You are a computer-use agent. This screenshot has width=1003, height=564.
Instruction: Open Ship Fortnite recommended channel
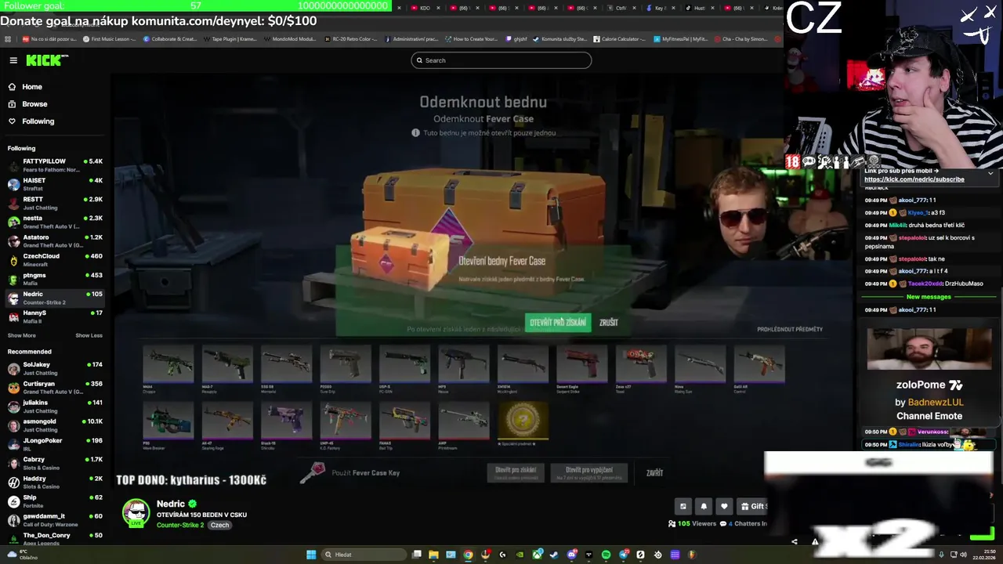55,501
